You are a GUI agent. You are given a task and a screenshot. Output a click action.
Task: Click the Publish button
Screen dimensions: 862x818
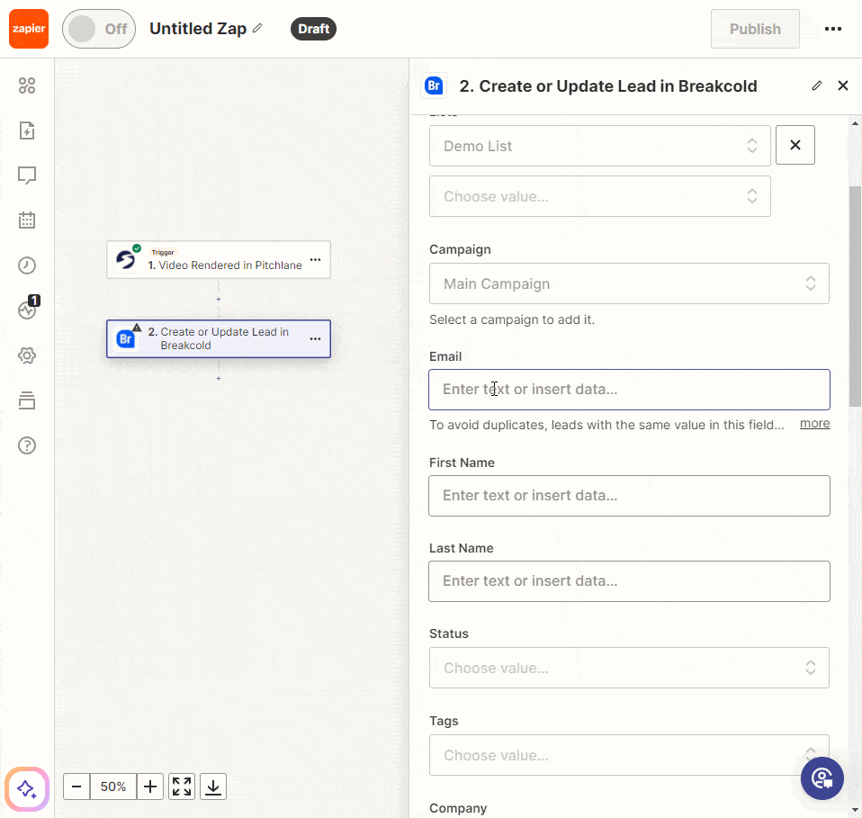(x=755, y=29)
